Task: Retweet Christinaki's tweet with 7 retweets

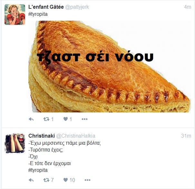Action: [x=46, y=180]
